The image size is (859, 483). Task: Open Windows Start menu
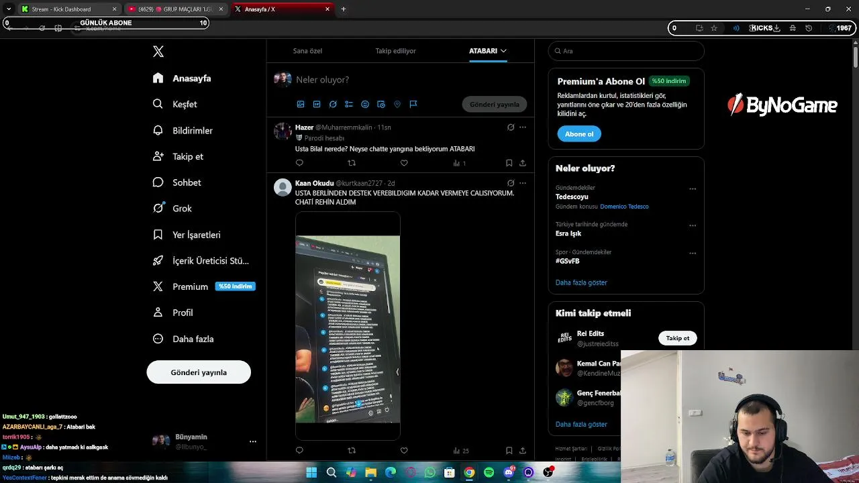[x=311, y=472]
